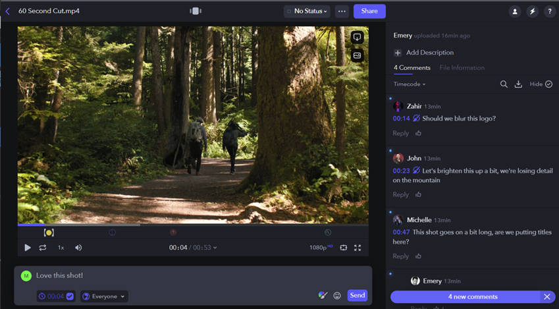Click Zahir's comment marker on timeline
The image size is (559, 309).
tap(112, 233)
